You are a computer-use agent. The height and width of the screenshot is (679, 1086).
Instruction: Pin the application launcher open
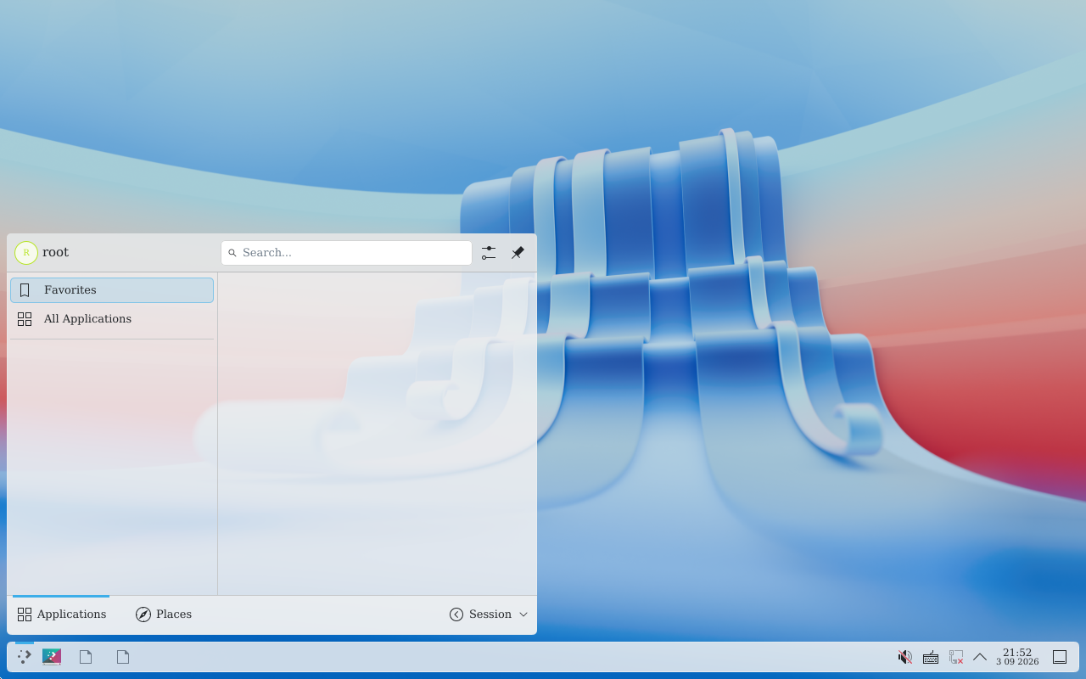[518, 253]
